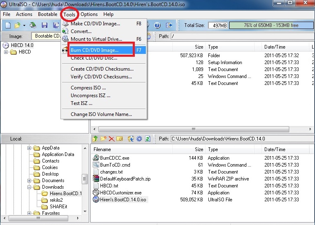Image resolution: width=315 pixels, height=225 pixels.
Task: Choose Test ISZ menu entry
Action: pos(104,103)
